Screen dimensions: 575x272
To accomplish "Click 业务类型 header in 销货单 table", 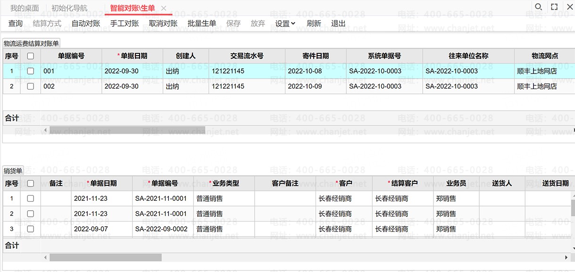I will (224, 183).
